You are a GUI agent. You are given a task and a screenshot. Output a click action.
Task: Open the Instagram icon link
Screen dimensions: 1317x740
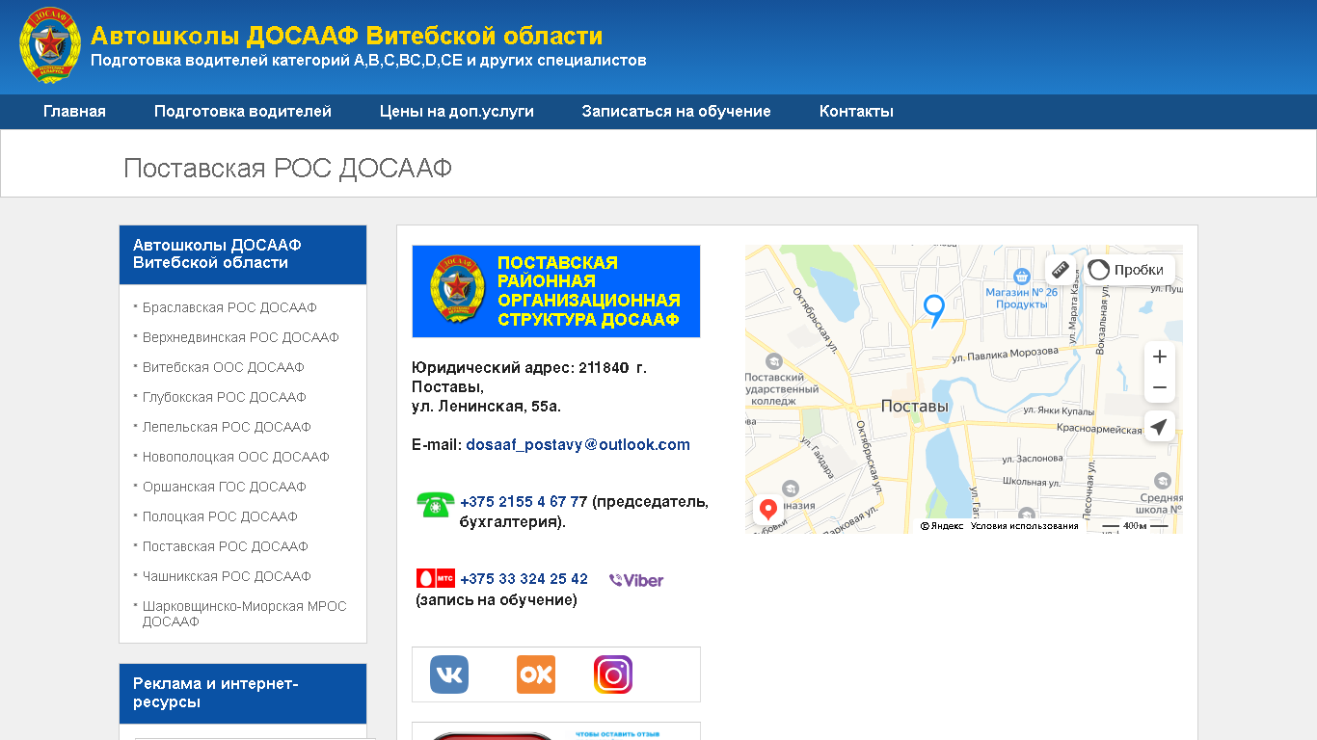coord(613,674)
